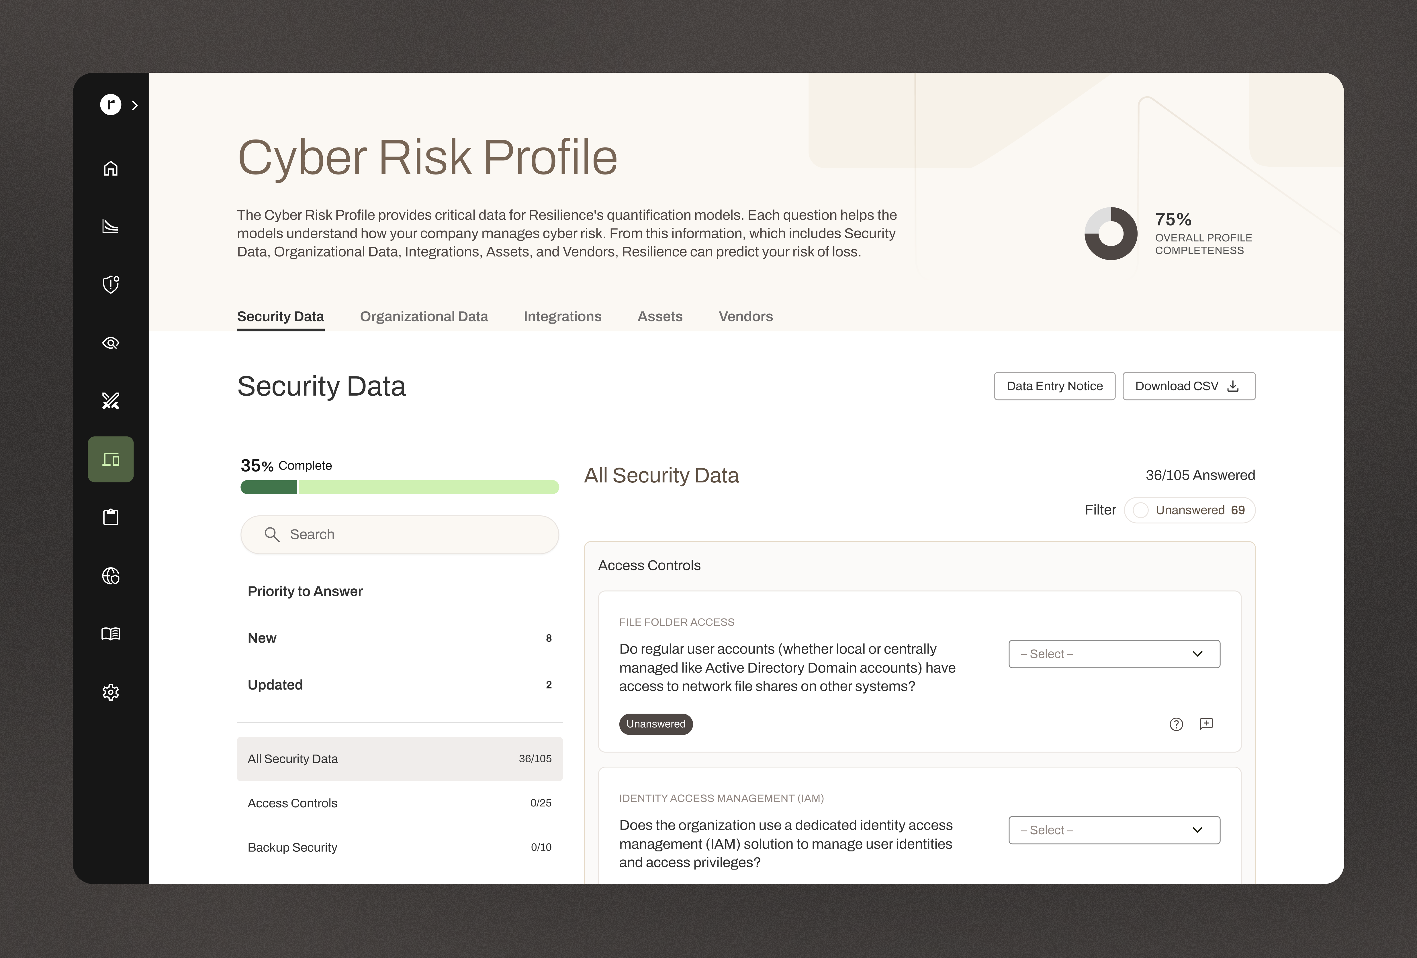This screenshot has width=1417, height=958.
Task: Select the highlighted devices icon in sidebar
Action: tap(110, 459)
